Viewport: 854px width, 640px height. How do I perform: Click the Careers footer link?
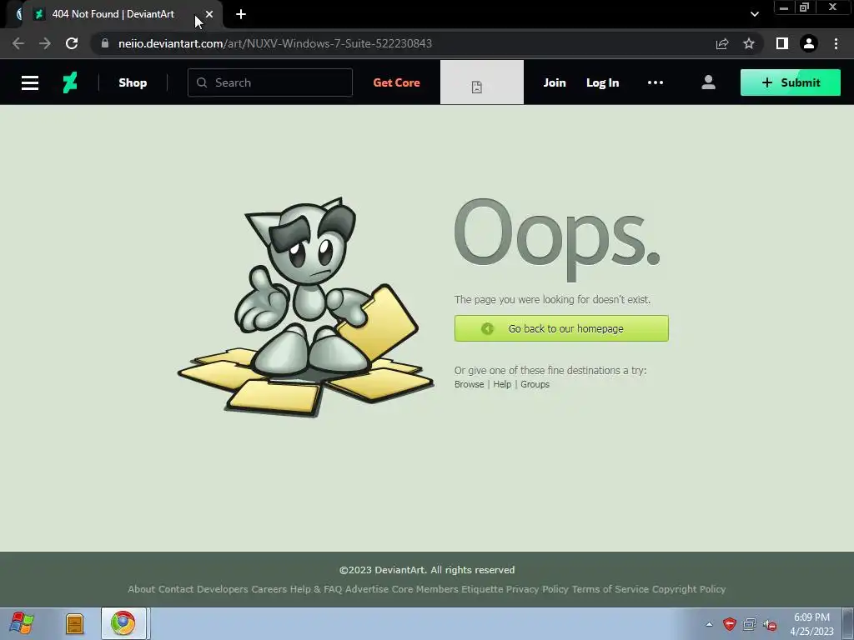[269, 589]
